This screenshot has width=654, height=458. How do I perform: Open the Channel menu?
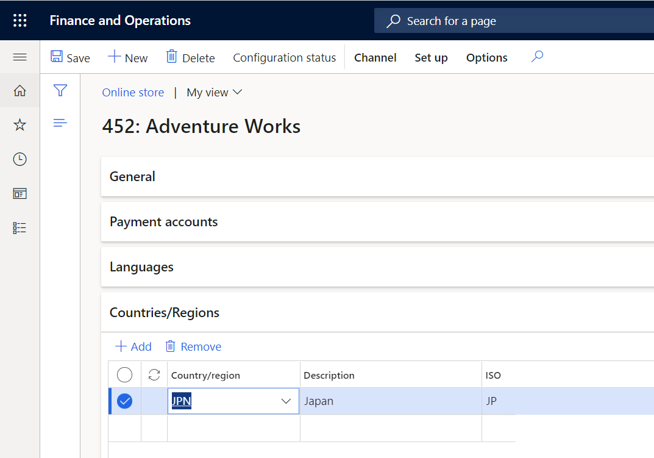375,57
